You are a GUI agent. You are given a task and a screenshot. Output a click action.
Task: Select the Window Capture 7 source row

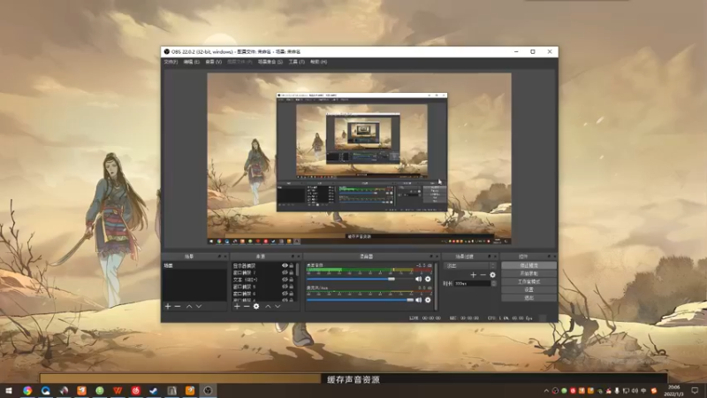(x=263, y=272)
